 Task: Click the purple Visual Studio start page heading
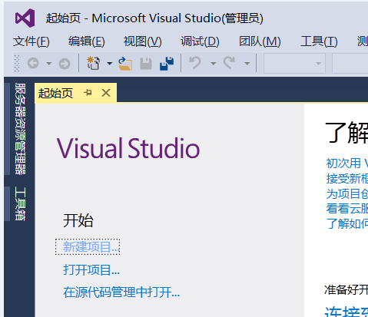pyautogui.click(x=128, y=148)
